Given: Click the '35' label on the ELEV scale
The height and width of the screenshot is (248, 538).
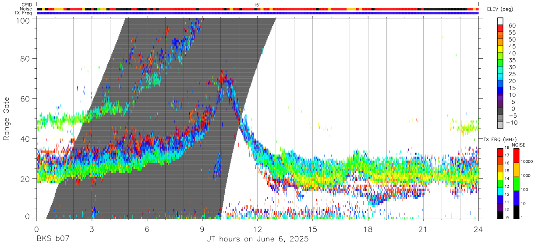Looking at the screenshot, I should click(512, 60).
